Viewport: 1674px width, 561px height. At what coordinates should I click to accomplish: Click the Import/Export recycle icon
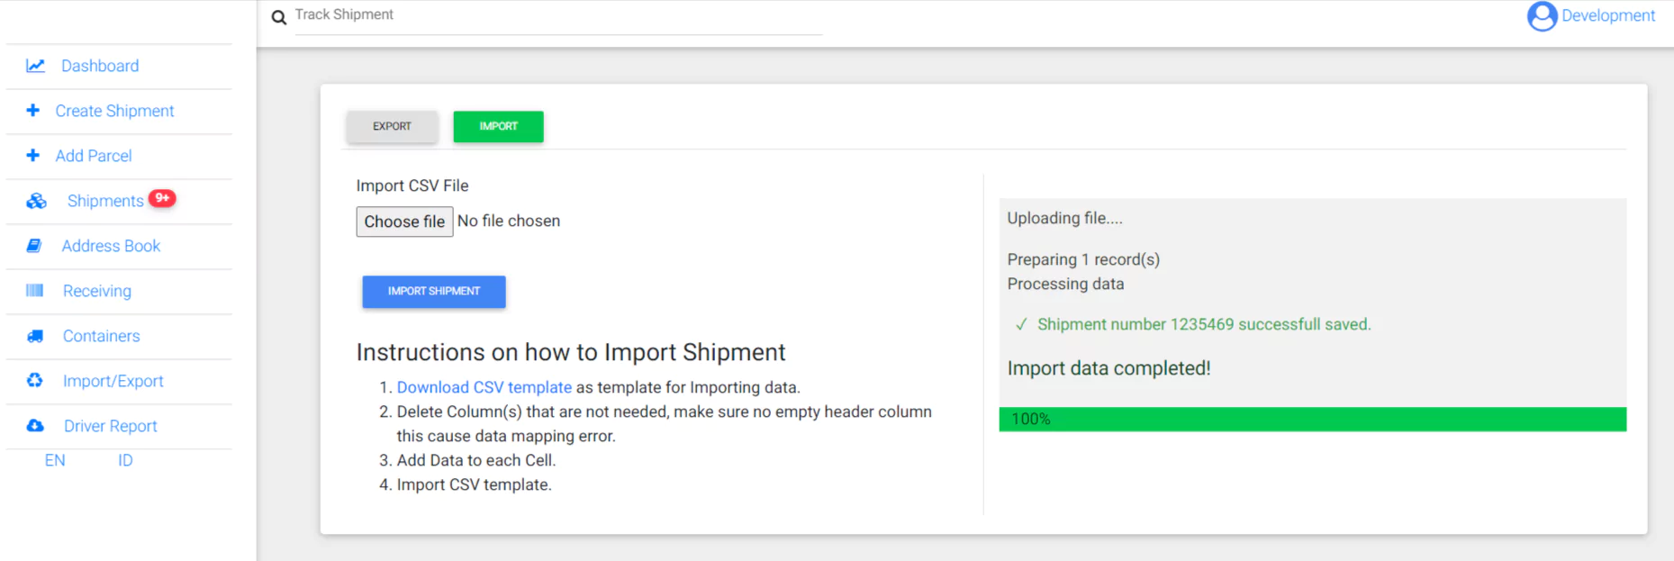click(x=35, y=380)
